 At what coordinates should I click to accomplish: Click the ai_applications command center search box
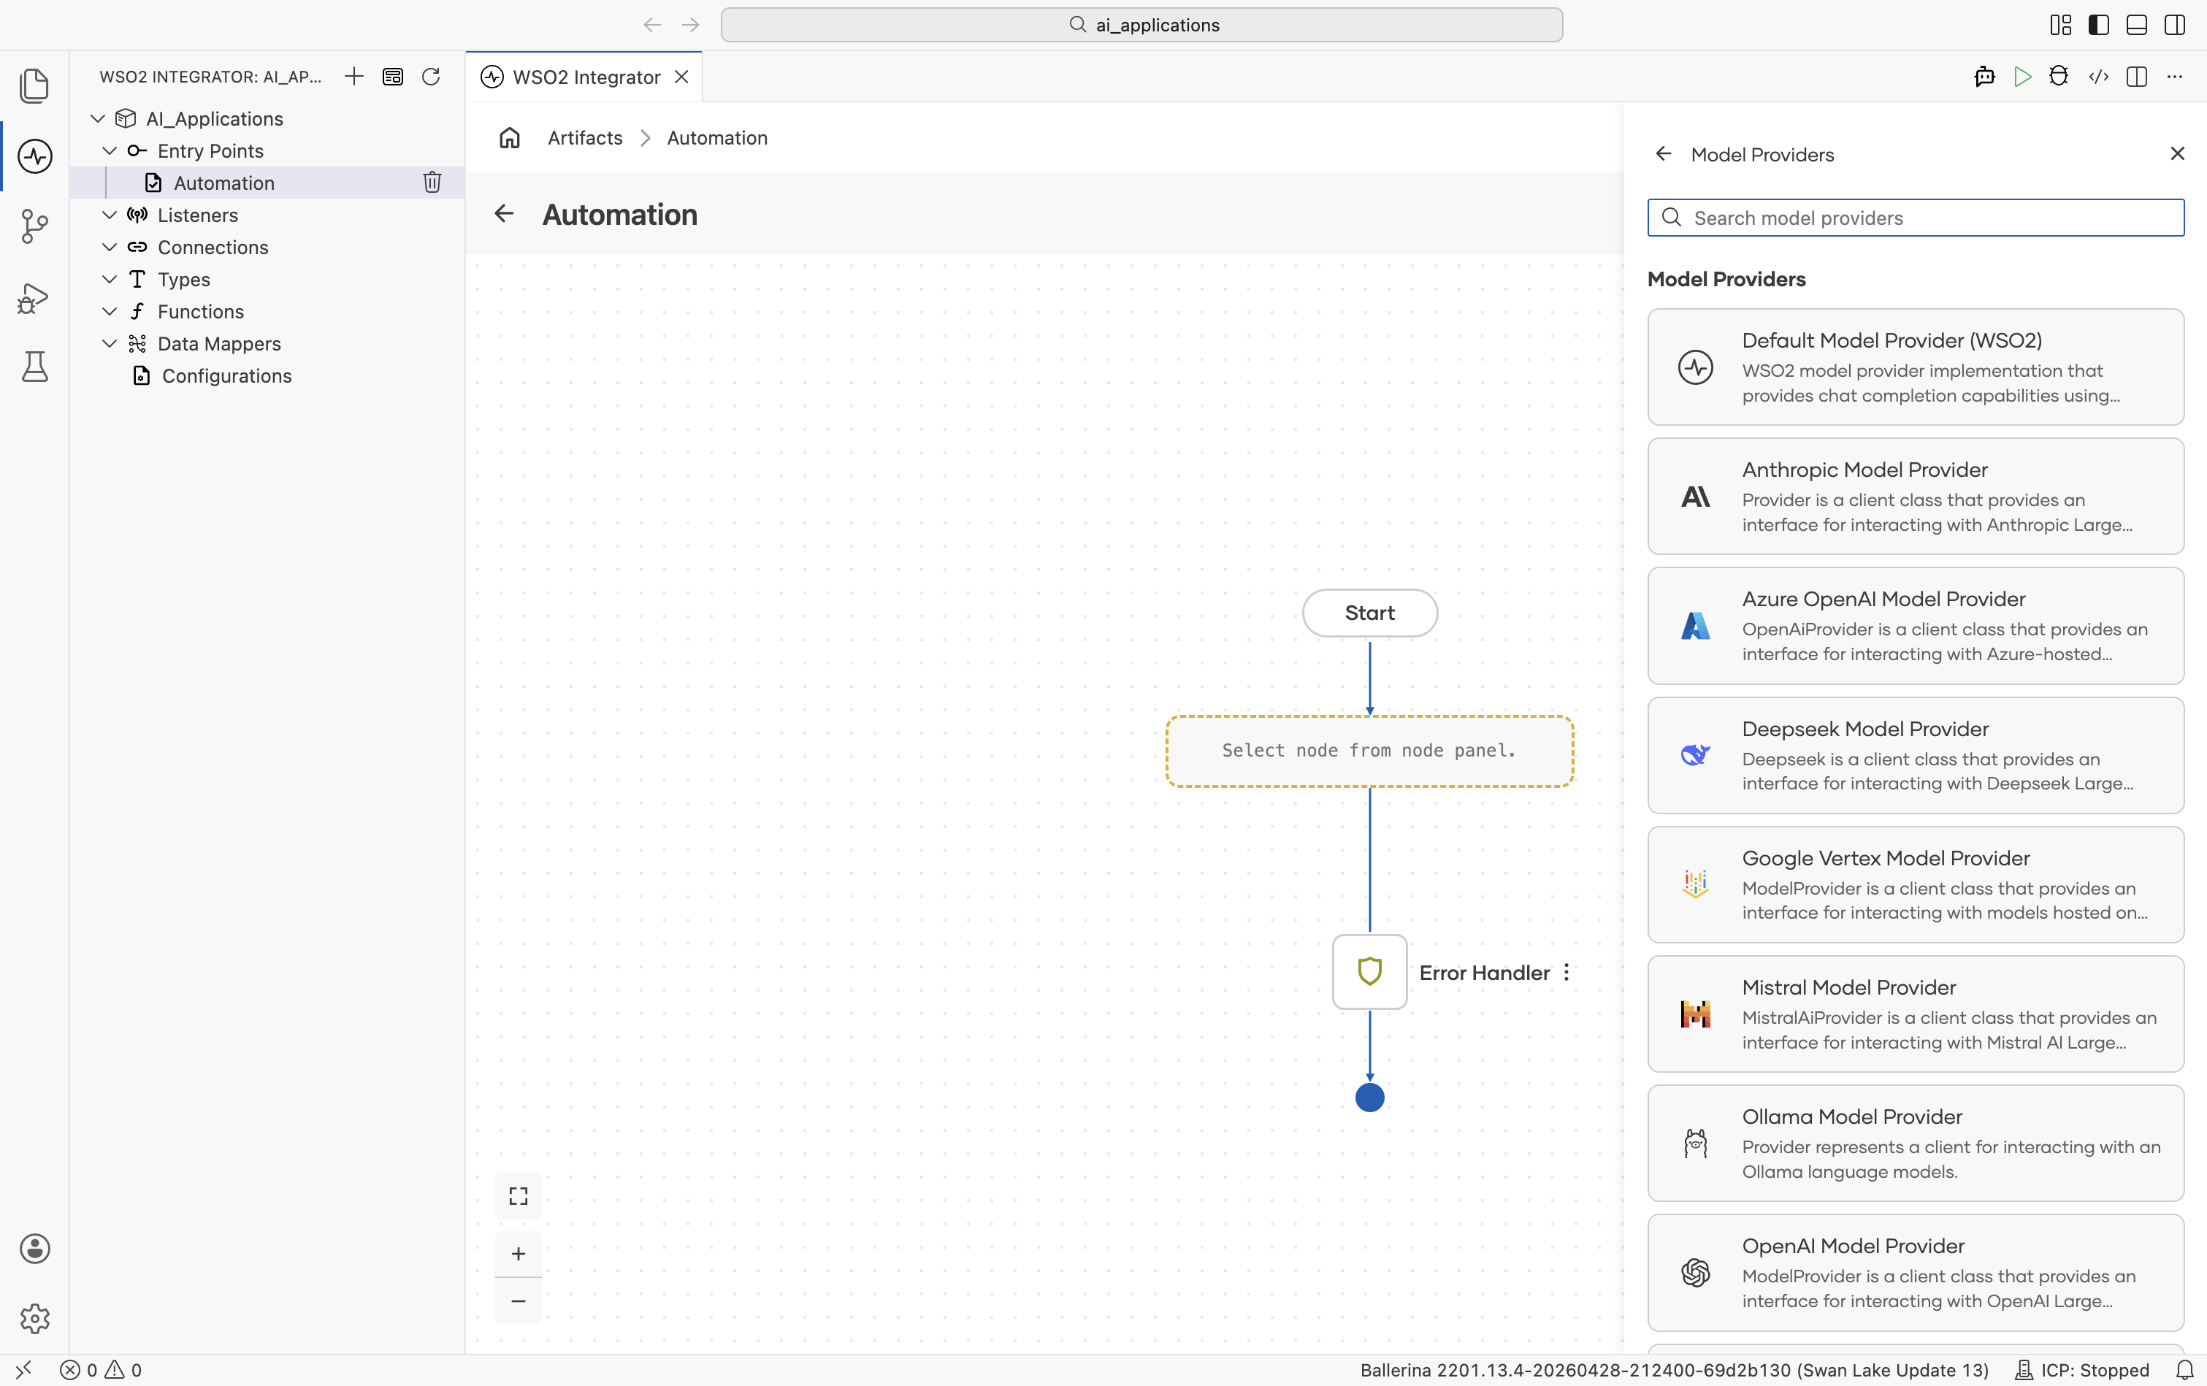tap(1142, 25)
